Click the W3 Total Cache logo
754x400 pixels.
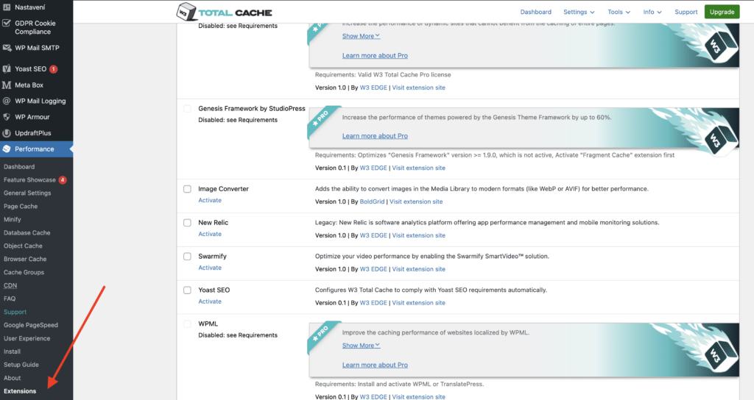point(225,12)
